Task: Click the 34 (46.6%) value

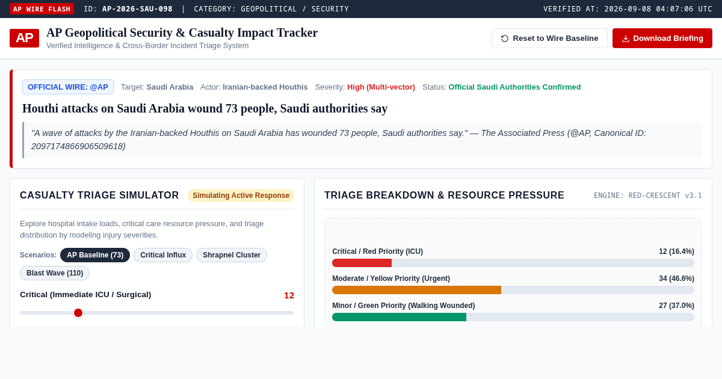Action: coord(676,279)
